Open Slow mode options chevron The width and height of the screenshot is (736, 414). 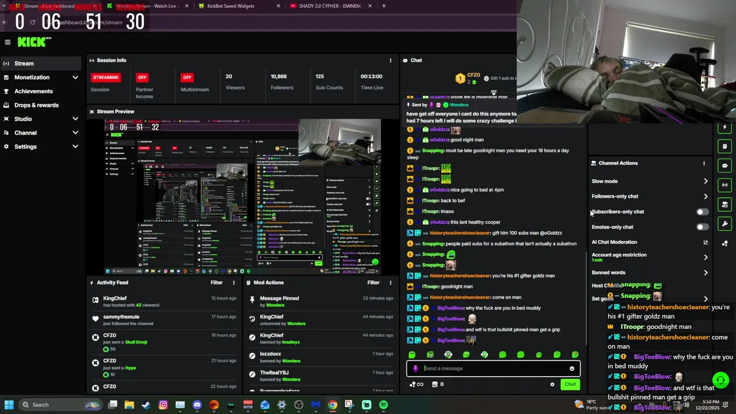pos(706,181)
